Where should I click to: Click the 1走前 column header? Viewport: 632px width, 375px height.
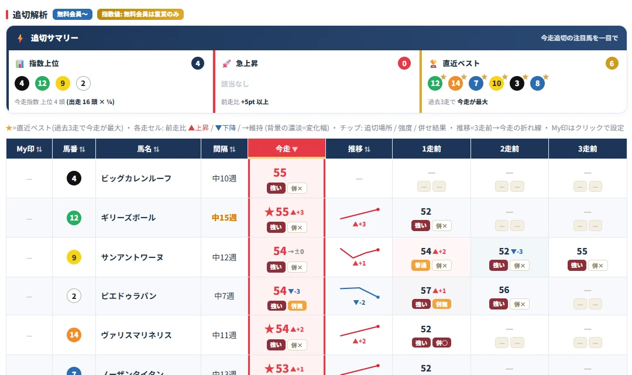tap(431, 149)
